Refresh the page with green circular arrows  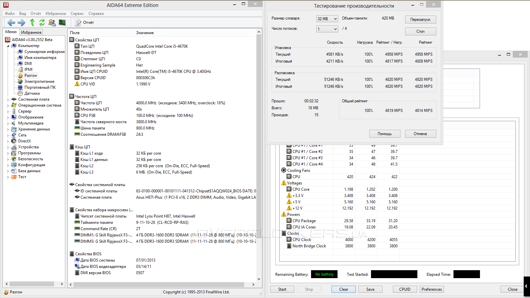pyautogui.click(x=42, y=23)
